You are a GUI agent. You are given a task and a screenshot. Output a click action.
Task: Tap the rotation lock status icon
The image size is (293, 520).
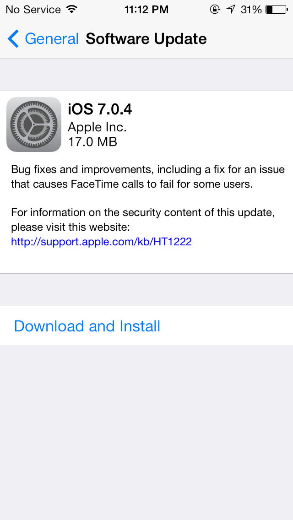point(215,9)
